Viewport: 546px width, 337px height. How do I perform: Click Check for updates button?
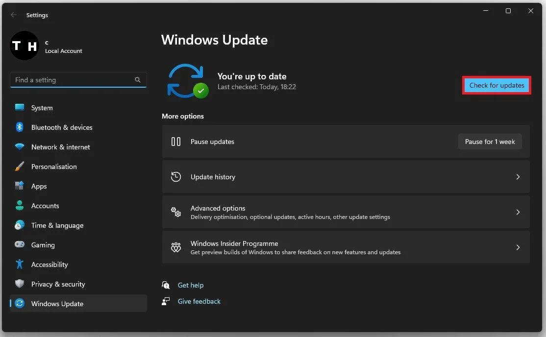tap(496, 85)
